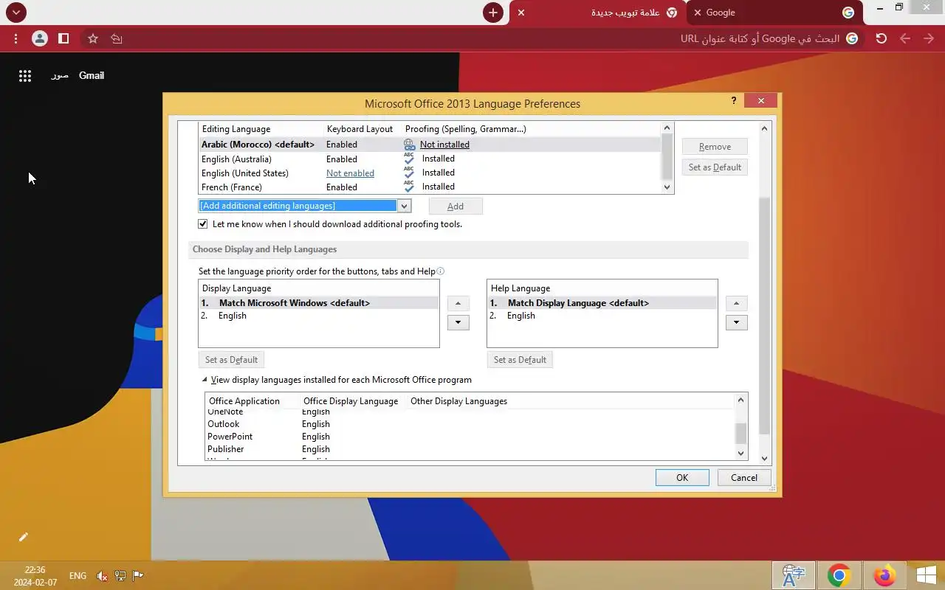Move help language up with arrow button
Viewport: 945px width, 590px height.
(737, 303)
